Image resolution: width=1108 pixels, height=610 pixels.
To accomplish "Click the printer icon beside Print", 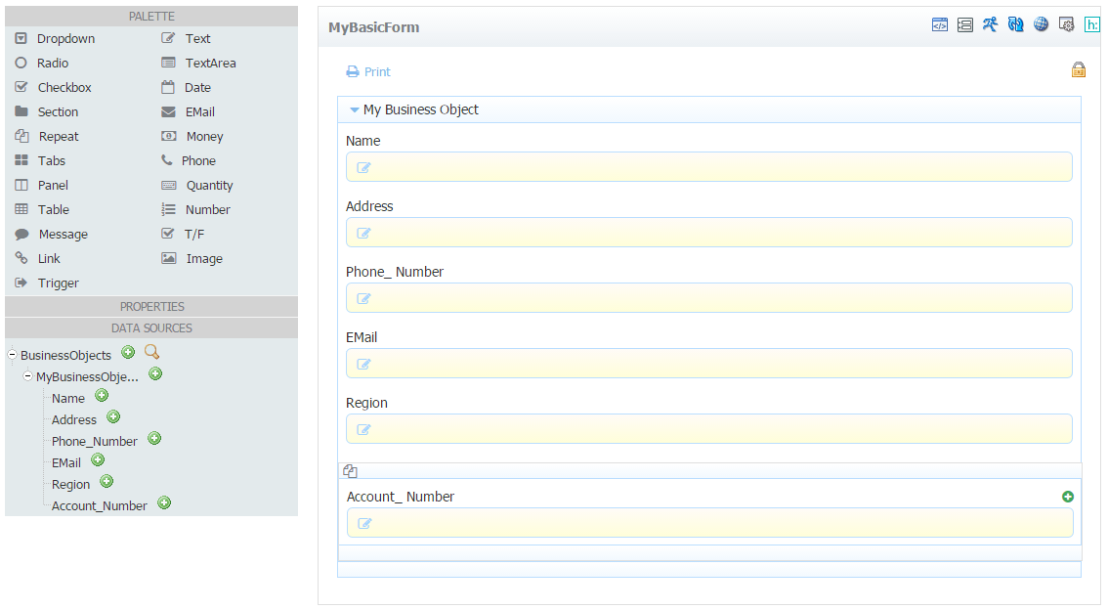I will click(x=353, y=71).
